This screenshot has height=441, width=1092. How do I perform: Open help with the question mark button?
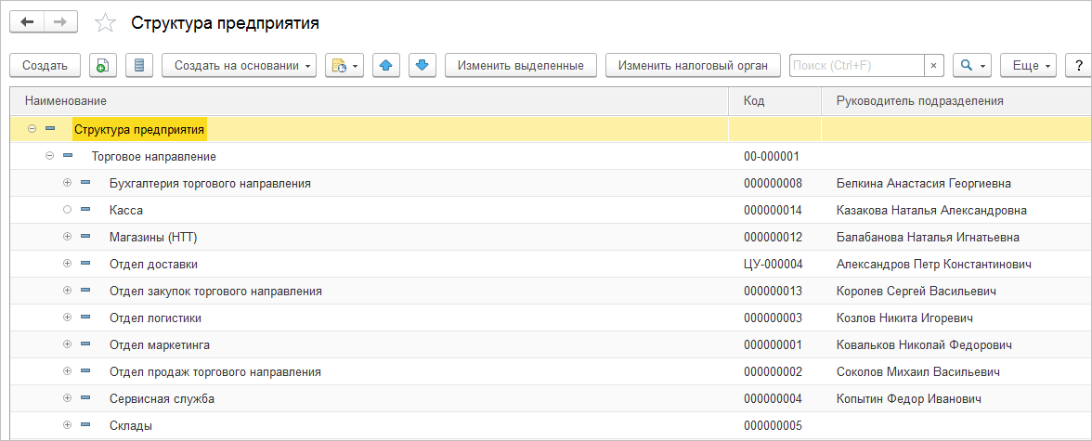pyautogui.click(x=1078, y=65)
